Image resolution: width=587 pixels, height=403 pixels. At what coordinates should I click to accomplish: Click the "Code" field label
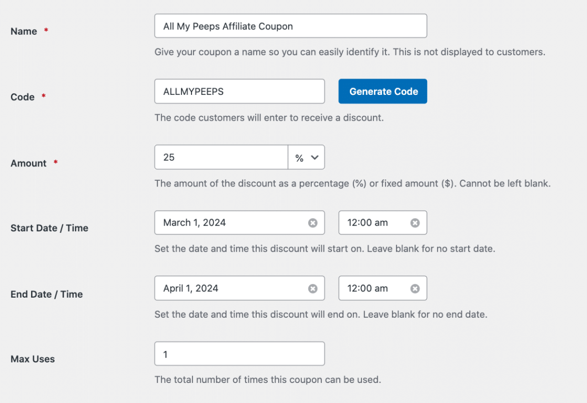23,97
